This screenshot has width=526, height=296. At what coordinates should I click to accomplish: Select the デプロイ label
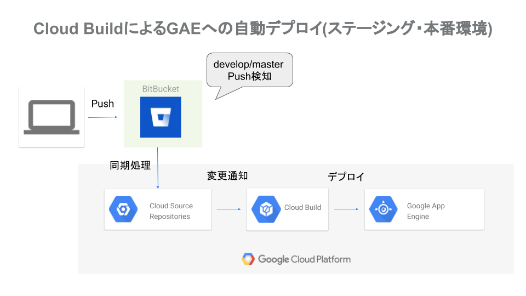pos(346,177)
